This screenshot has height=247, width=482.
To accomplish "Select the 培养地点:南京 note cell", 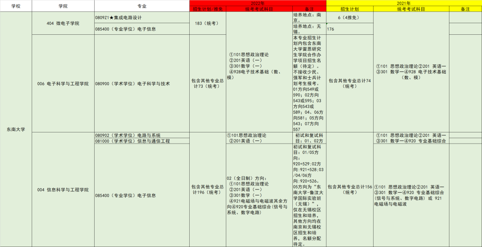I will 309,17.
